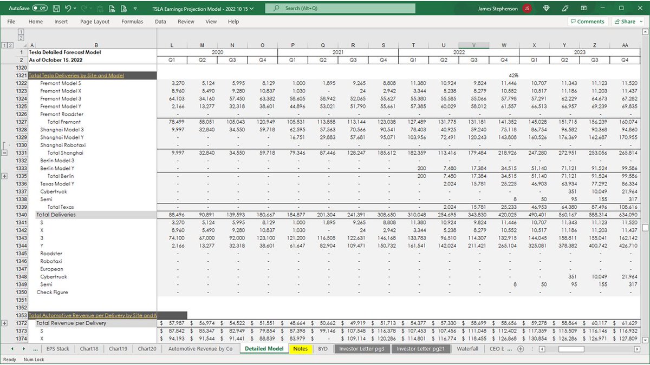Click the Total Automotive Revenue per Delivery heading

point(93,315)
